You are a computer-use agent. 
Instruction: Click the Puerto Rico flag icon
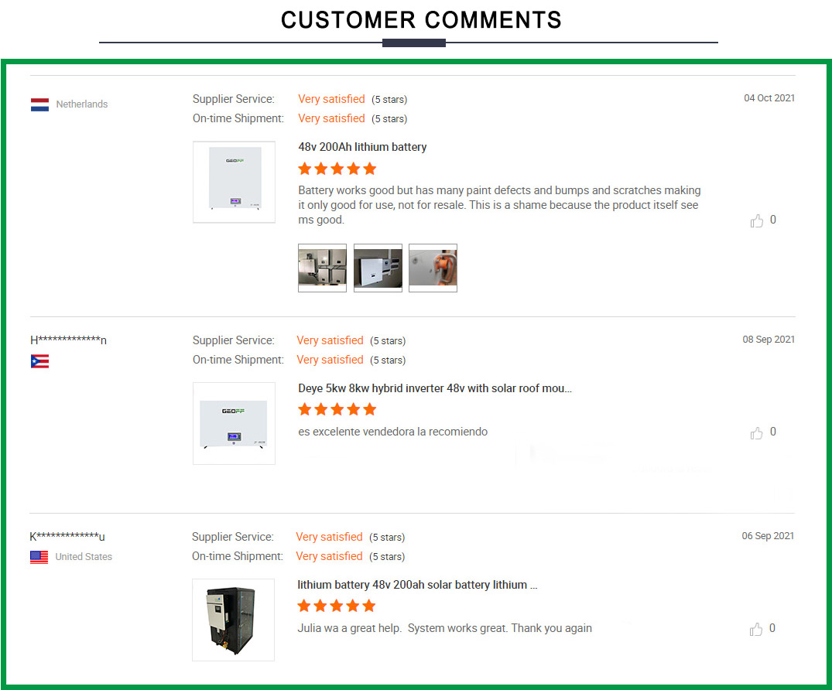[x=40, y=361]
